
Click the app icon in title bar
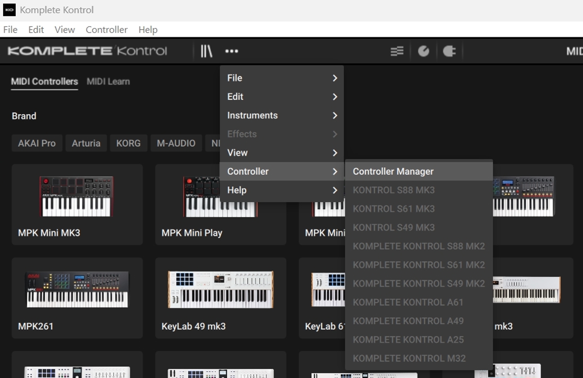pos(9,10)
